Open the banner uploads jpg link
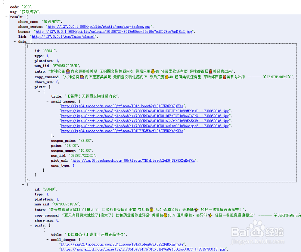 114,32
